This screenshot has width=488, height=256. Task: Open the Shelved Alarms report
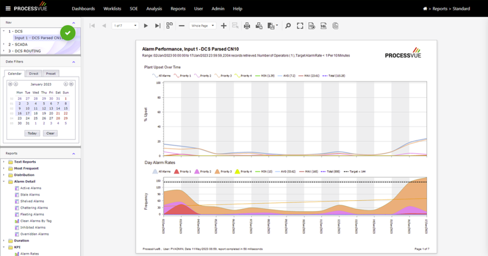pos(32,201)
